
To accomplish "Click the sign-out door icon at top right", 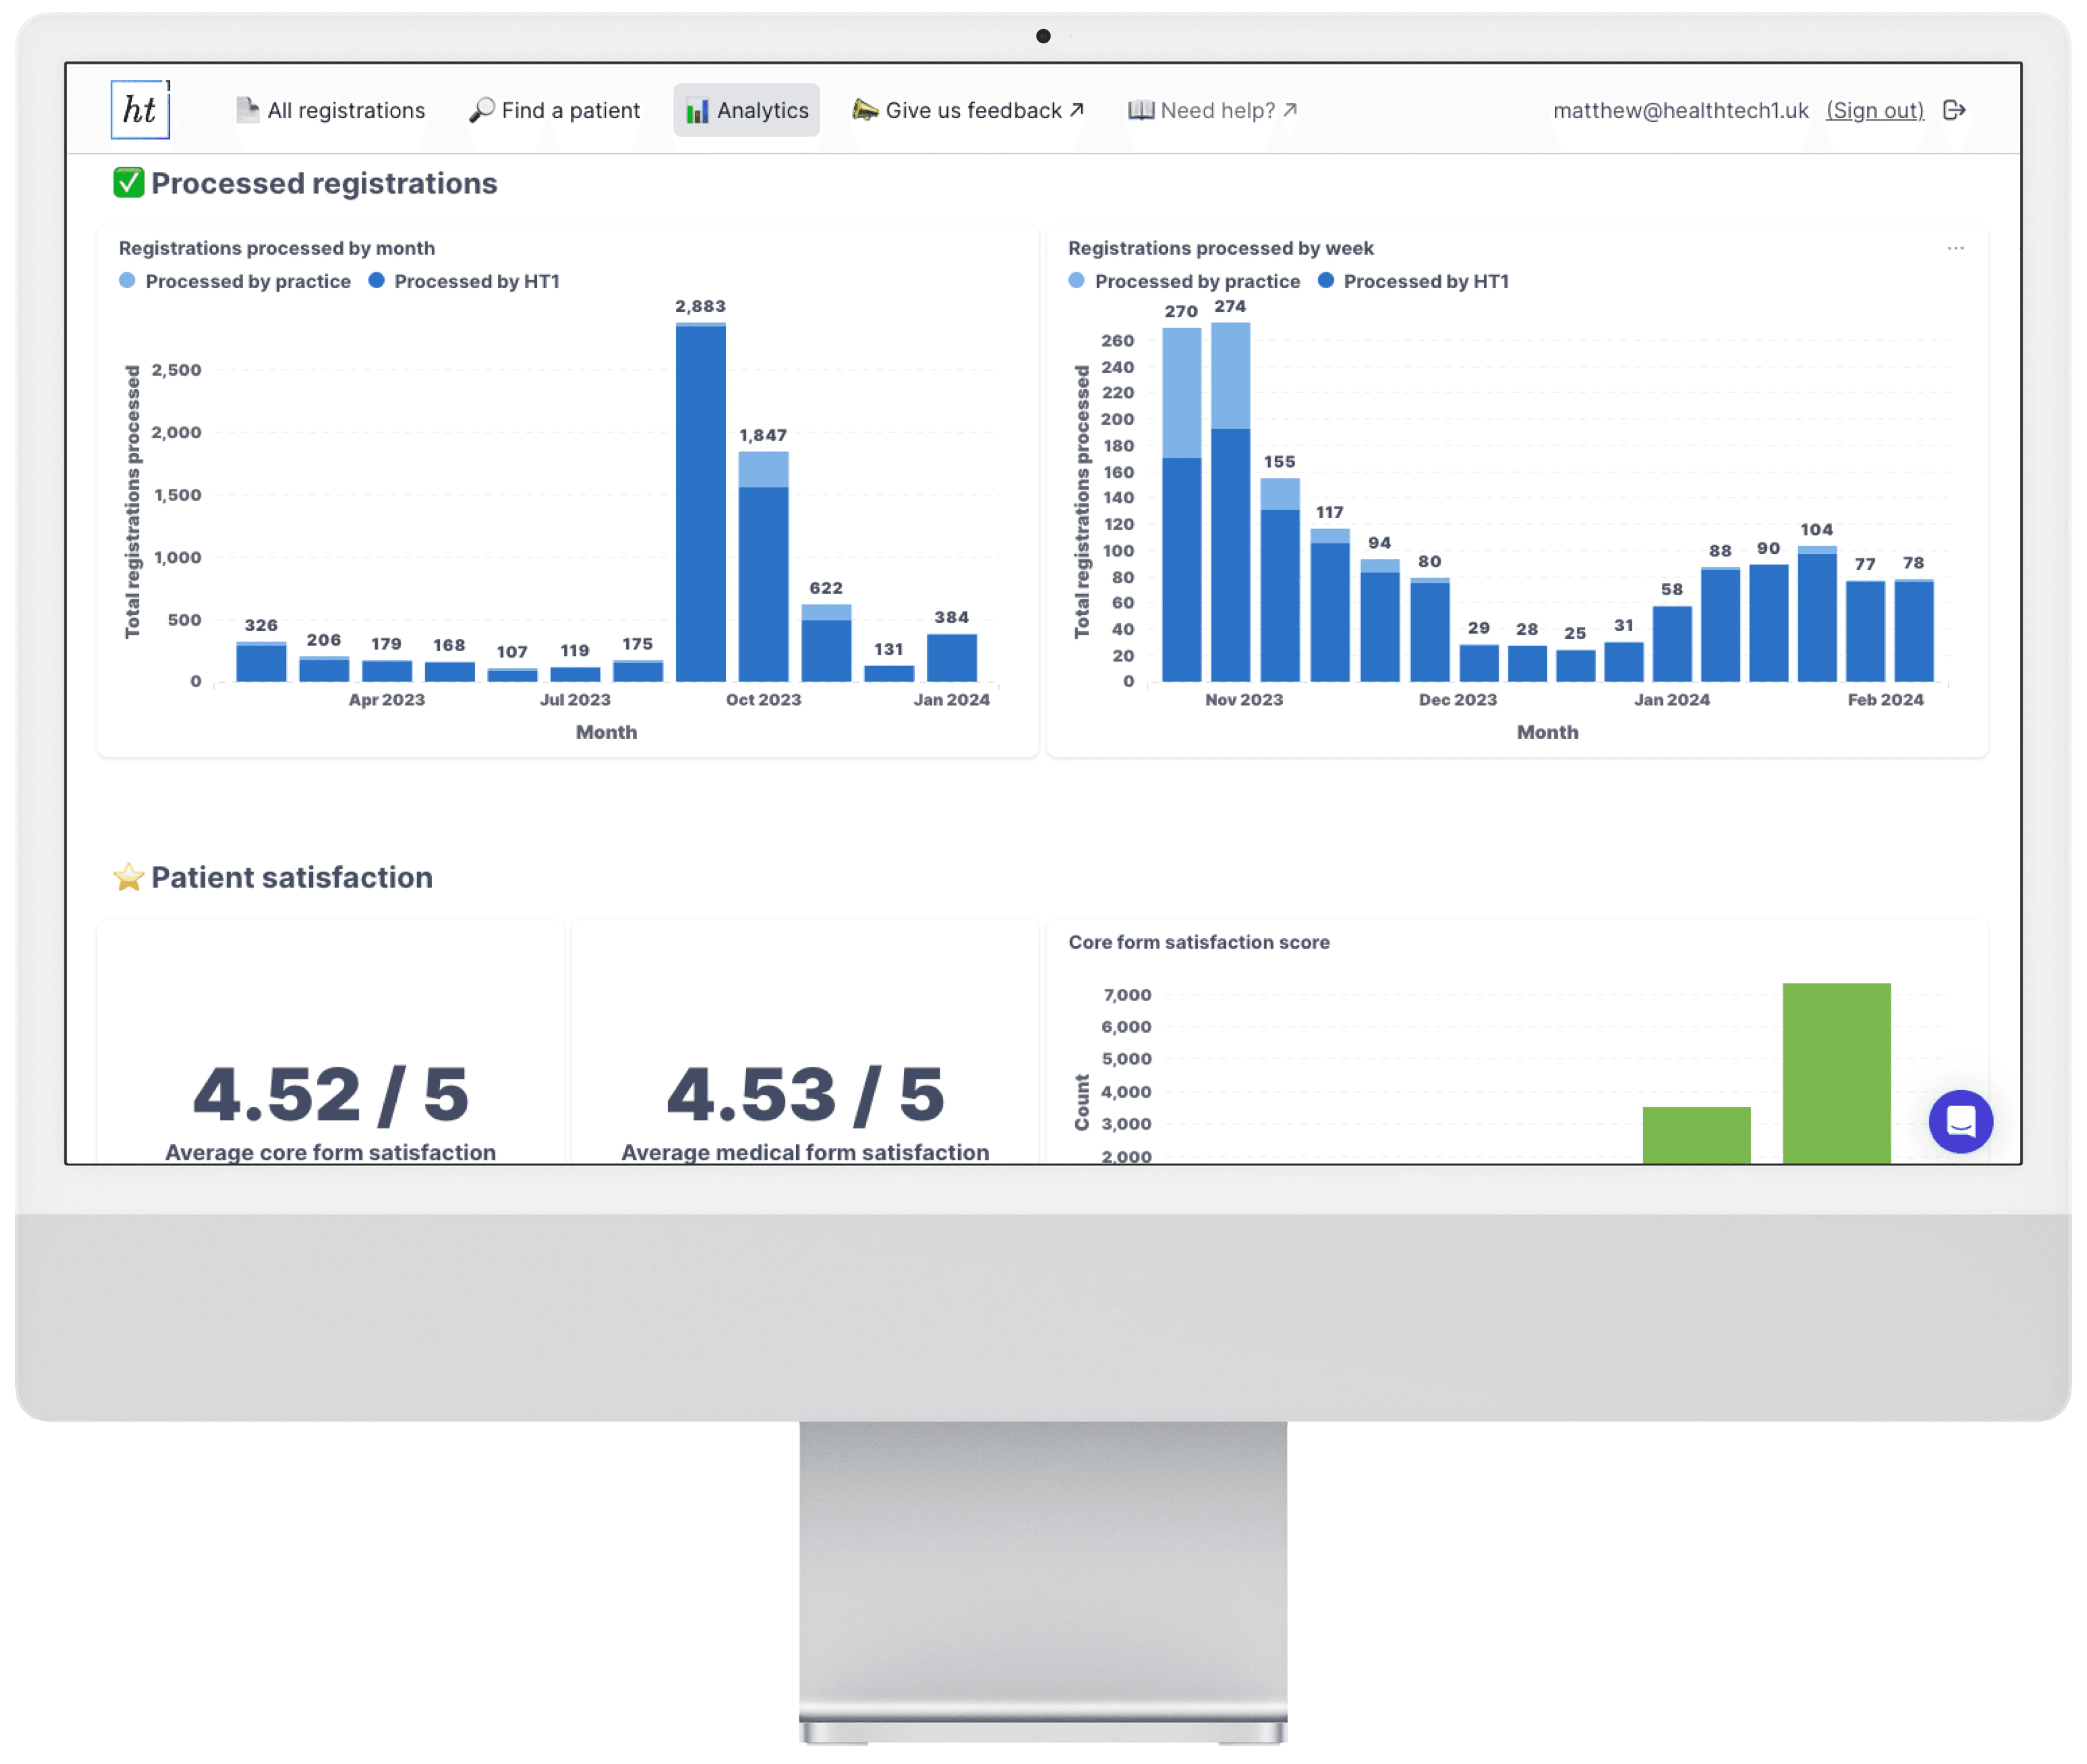I will click(1955, 110).
